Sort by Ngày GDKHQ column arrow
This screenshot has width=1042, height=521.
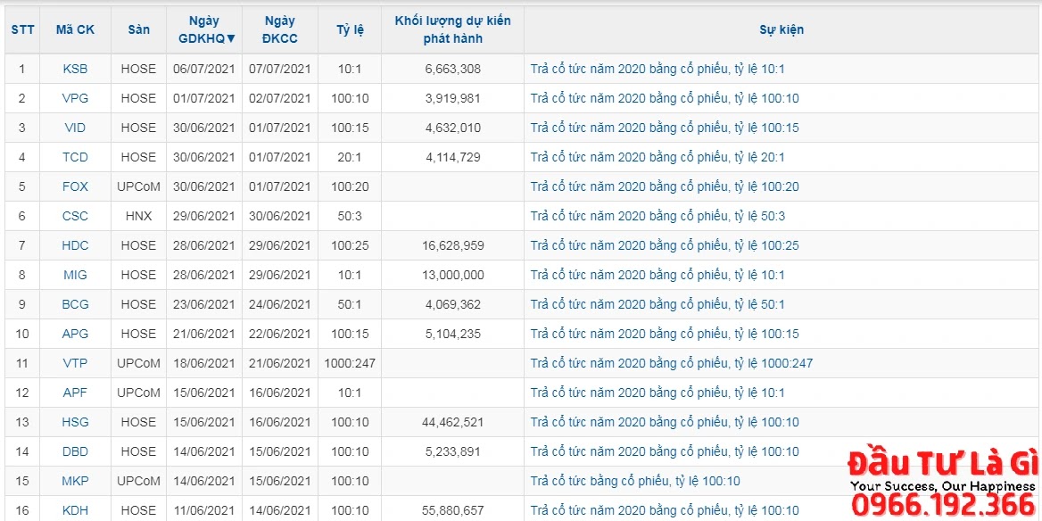(230, 38)
